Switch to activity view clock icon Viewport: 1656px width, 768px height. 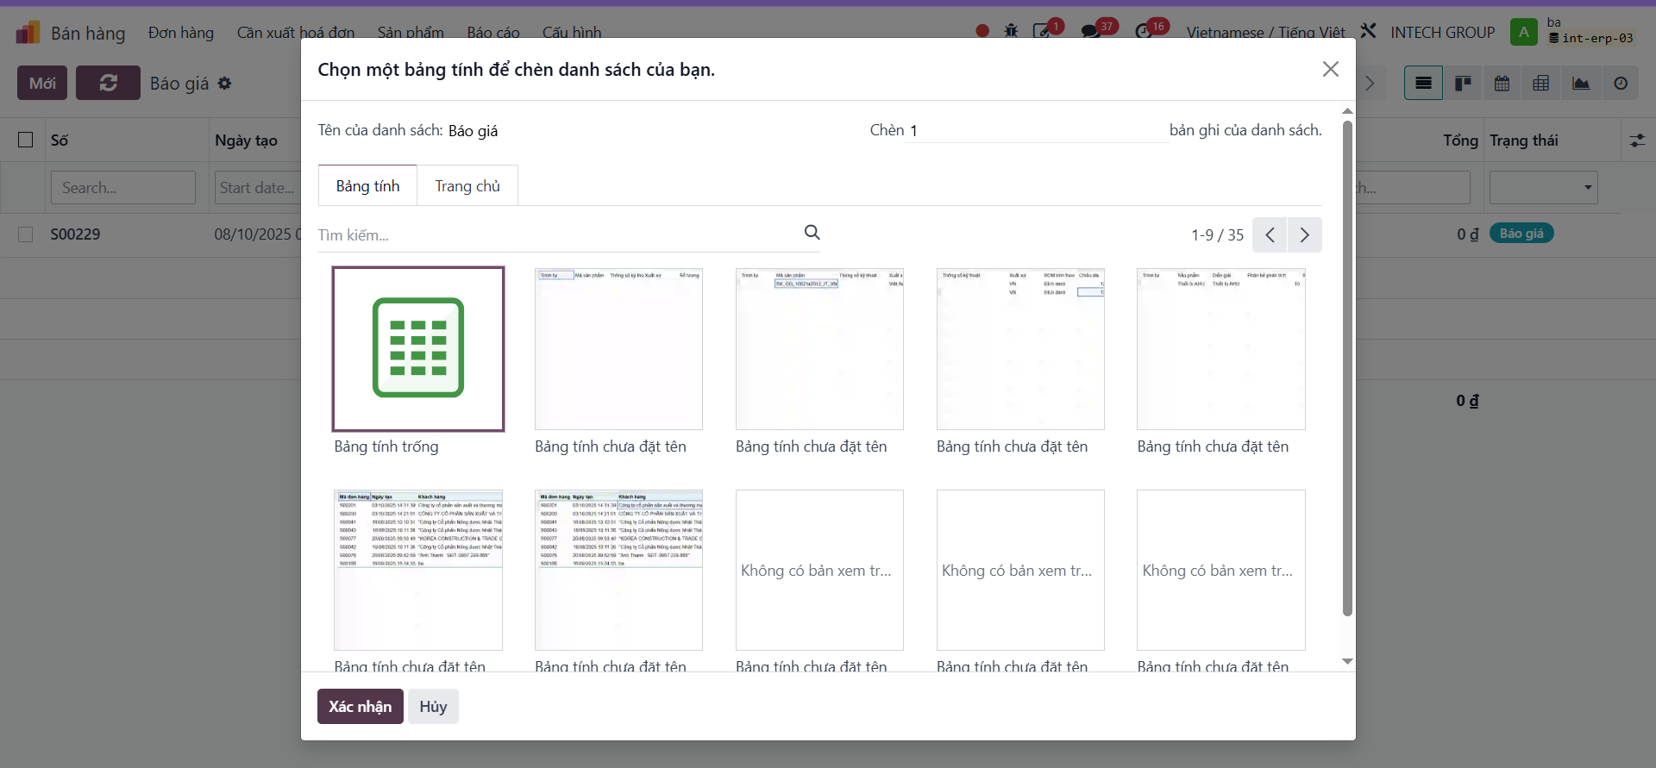[x=1621, y=84]
